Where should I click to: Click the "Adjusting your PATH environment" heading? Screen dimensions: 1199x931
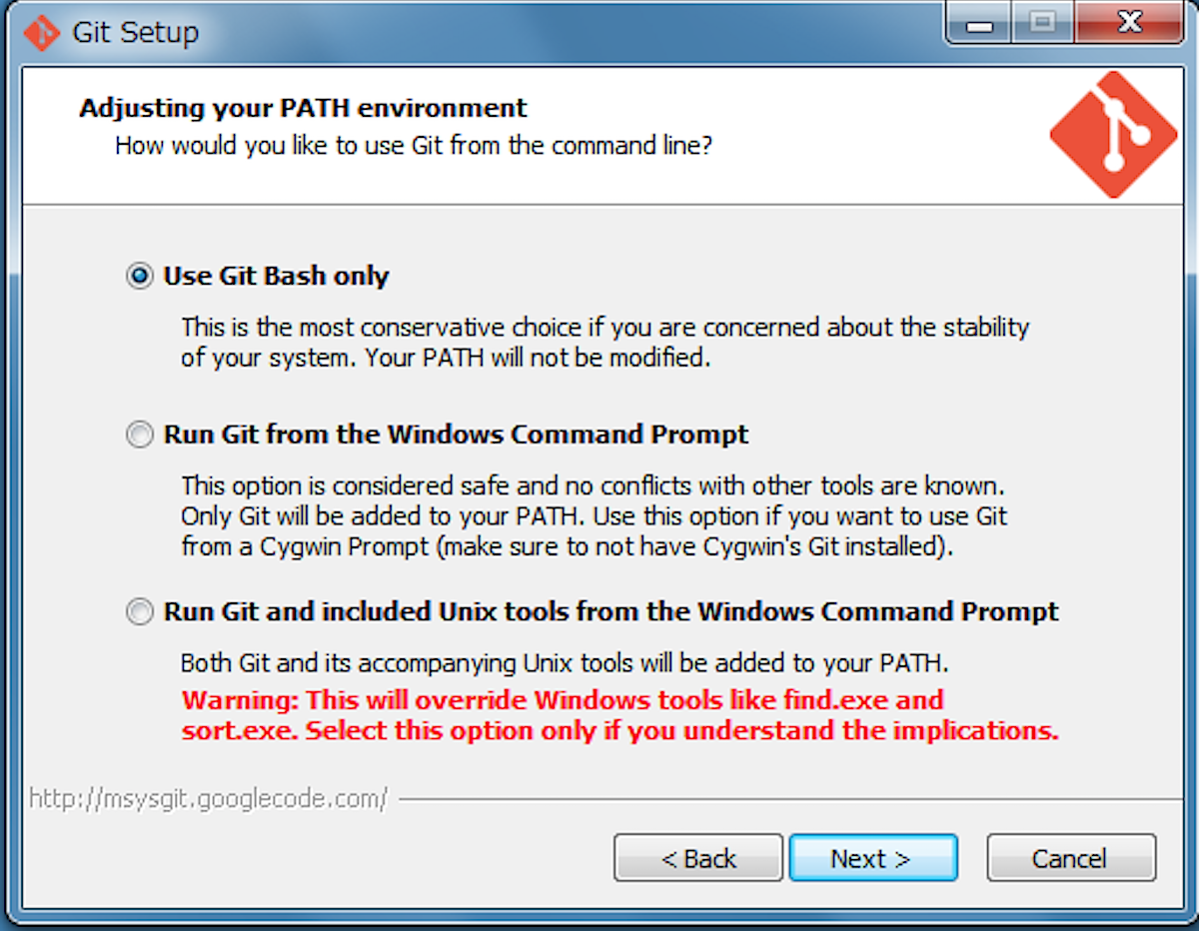(x=303, y=108)
